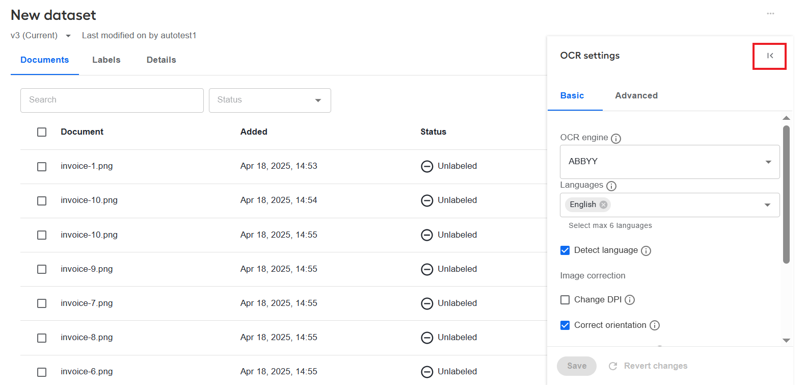
Task: Click the 'New dataset' title
Action: (53, 15)
